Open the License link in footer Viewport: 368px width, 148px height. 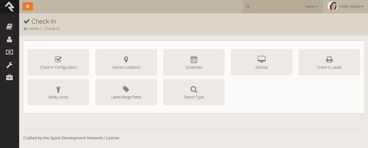point(113,138)
